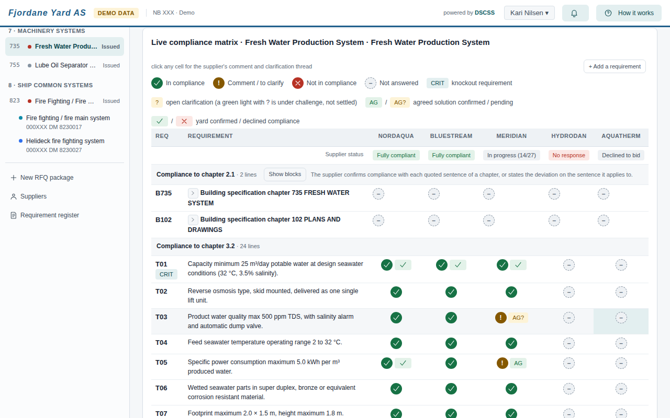
Task: Click the Add a requirement button
Action: (x=615, y=66)
